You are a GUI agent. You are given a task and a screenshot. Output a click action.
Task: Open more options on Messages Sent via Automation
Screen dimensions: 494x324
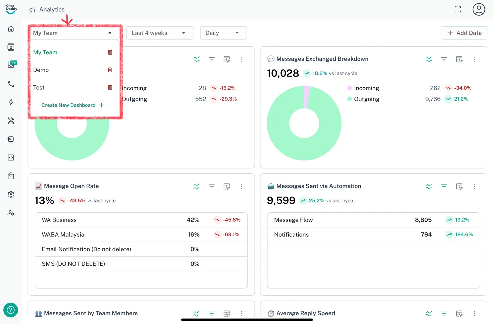474,186
